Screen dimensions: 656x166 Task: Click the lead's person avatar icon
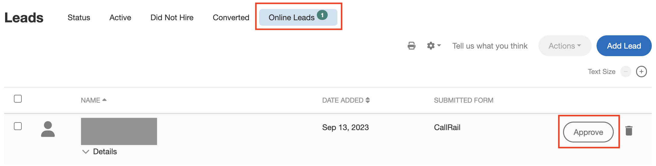(x=48, y=129)
